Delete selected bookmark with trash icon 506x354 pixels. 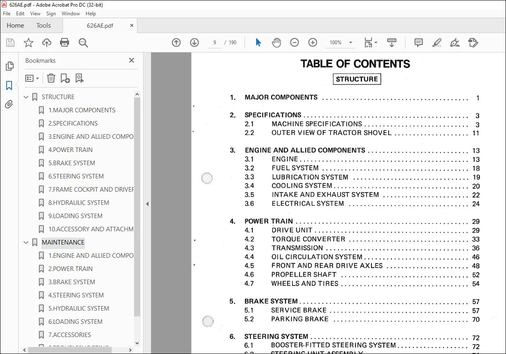pyautogui.click(x=51, y=78)
